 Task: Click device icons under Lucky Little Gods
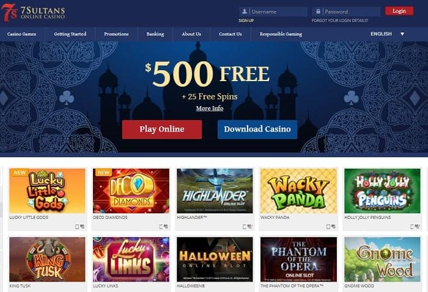[x=79, y=226]
